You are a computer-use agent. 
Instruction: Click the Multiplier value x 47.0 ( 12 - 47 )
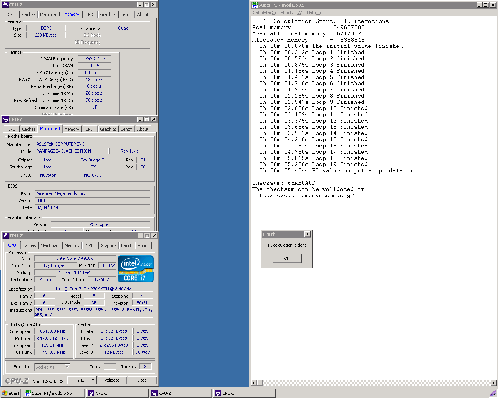click(53, 338)
